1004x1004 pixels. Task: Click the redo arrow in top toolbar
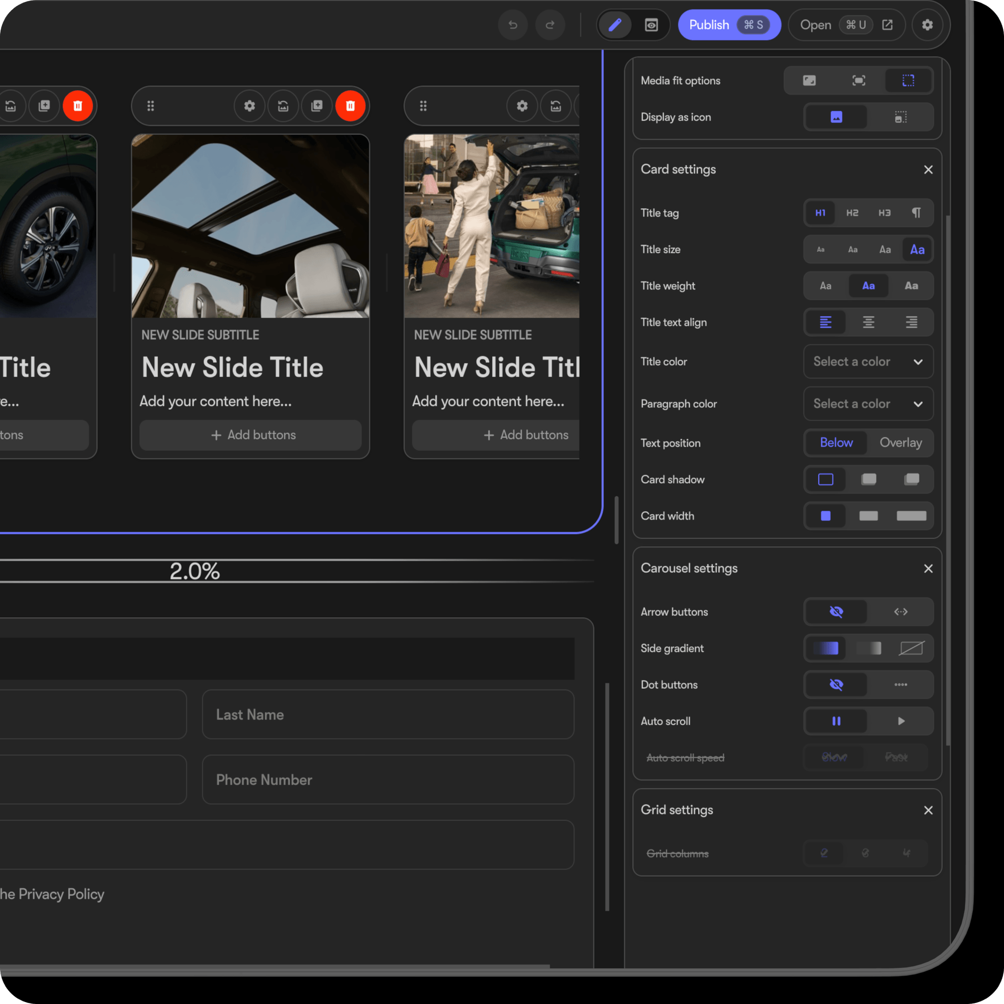(x=550, y=25)
